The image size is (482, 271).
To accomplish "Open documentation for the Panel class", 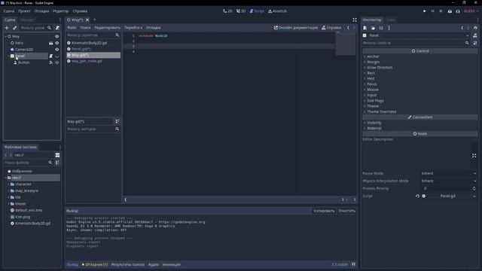I will [x=475, y=35].
